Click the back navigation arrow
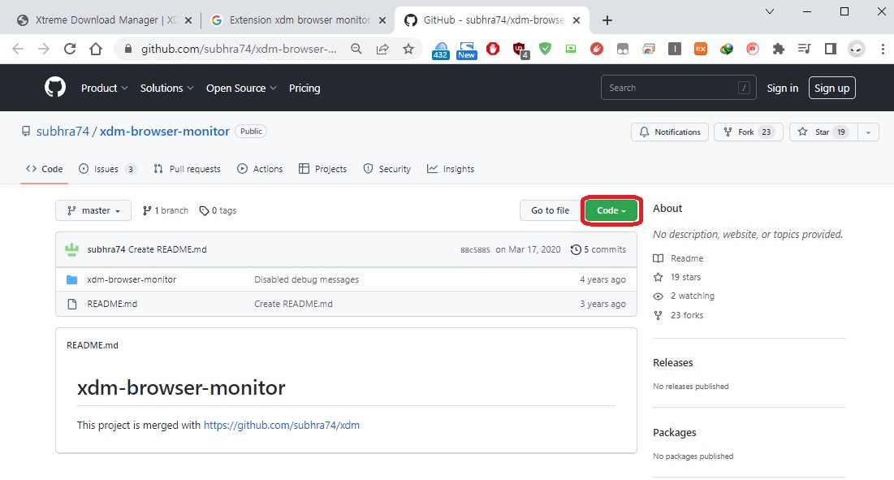Viewport: 894px width, 480px height. [18, 49]
